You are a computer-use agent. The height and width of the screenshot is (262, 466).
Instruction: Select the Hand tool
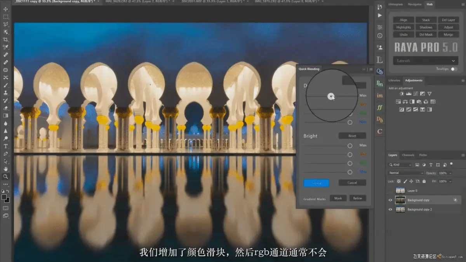[6, 169]
